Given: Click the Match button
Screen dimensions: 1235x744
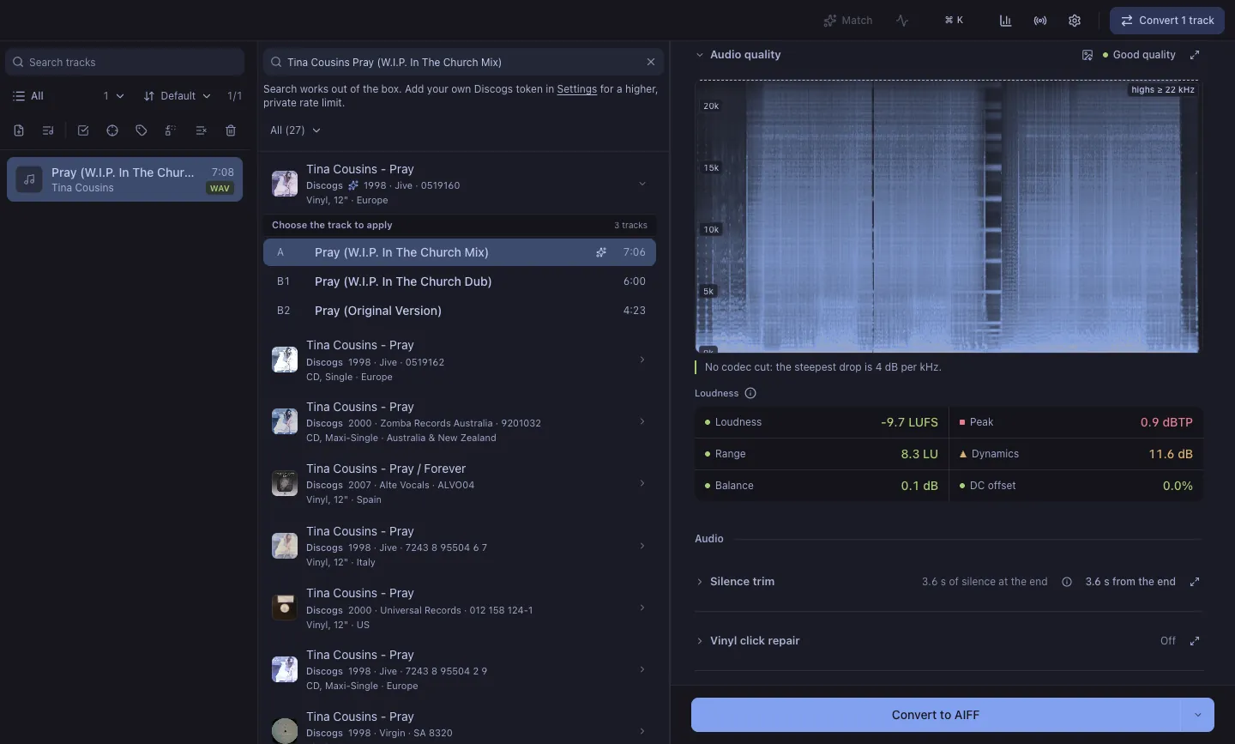Looking at the screenshot, I should point(848,21).
